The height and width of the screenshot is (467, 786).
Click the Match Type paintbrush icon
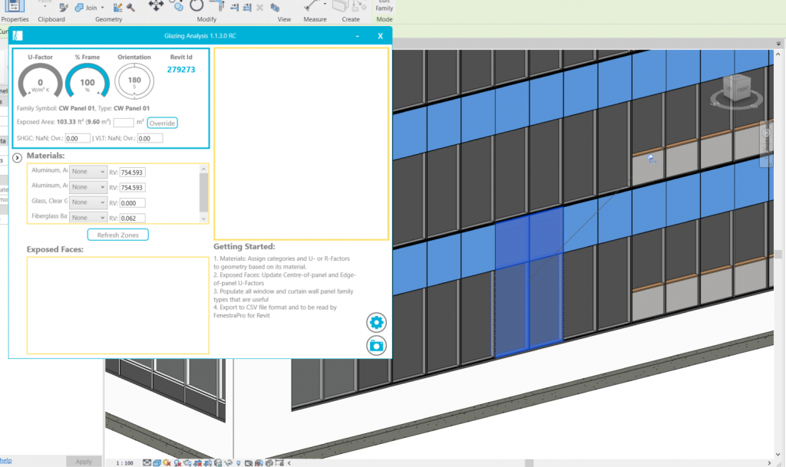tap(64, 8)
